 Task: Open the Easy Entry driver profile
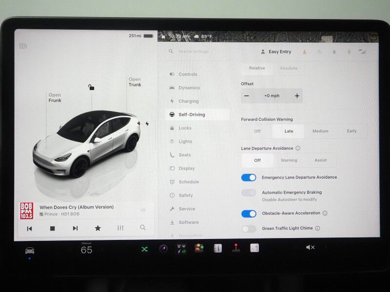[276, 52]
